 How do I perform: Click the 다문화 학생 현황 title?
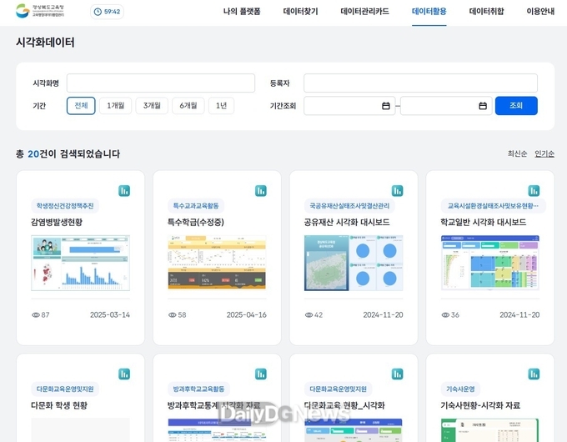click(x=59, y=405)
